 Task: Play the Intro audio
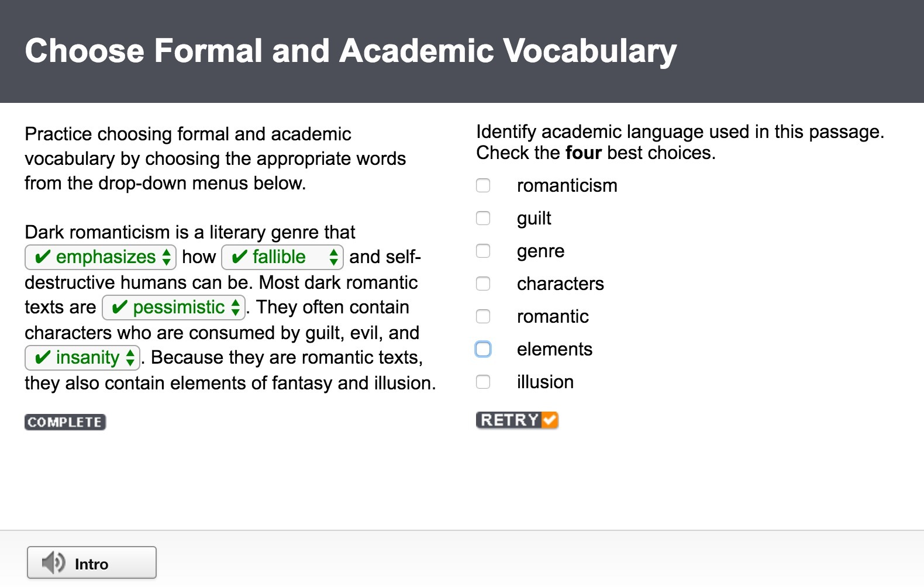click(92, 563)
